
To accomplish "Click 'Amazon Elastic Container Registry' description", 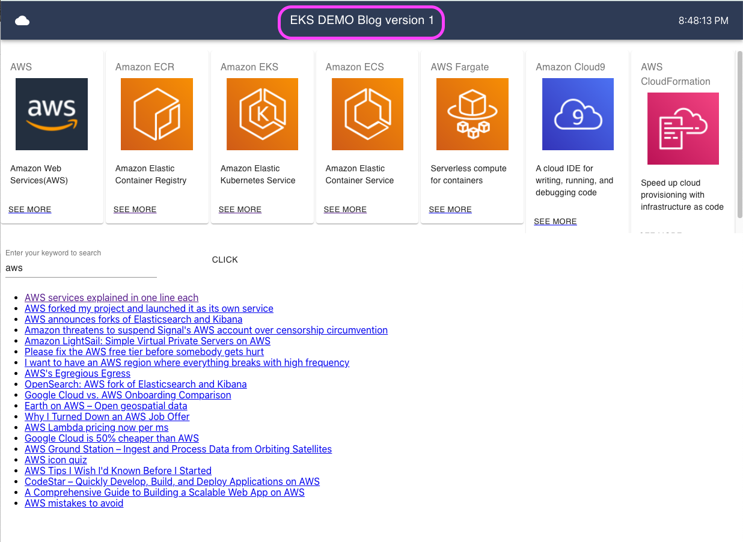I will pos(151,174).
